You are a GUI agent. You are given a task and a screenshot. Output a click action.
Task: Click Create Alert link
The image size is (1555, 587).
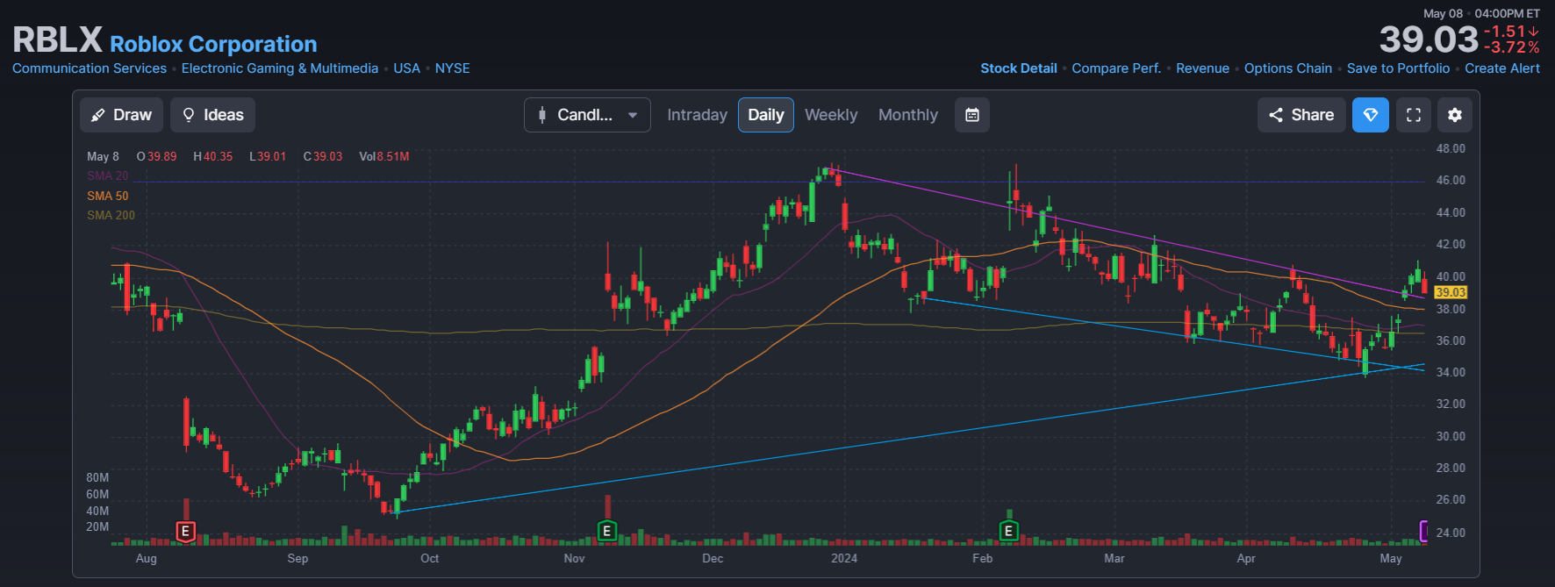[x=1502, y=68]
